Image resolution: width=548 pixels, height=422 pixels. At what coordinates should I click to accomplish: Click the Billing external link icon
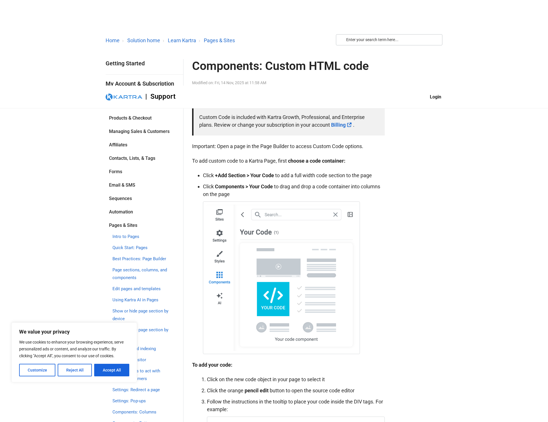(x=349, y=125)
